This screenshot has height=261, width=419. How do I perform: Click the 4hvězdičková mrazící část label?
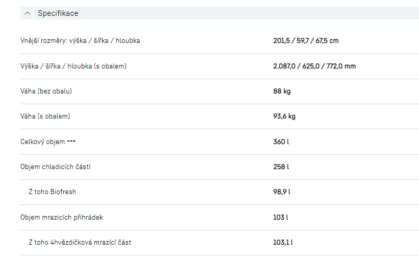click(x=80, y=243)
